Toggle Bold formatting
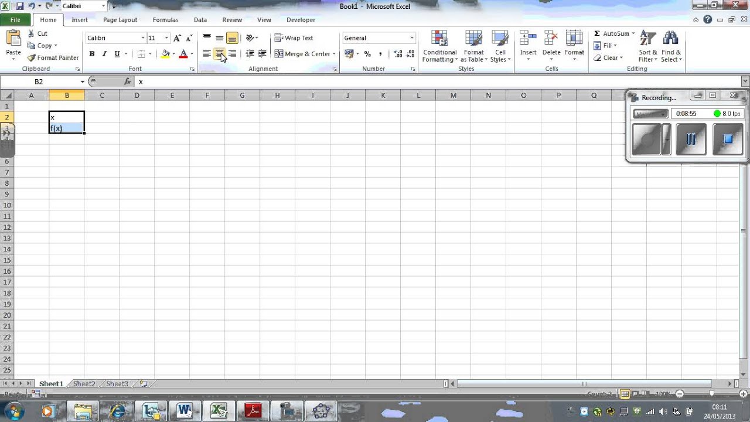The width and height of the screenshot is (750, 422). click(92, 54)
